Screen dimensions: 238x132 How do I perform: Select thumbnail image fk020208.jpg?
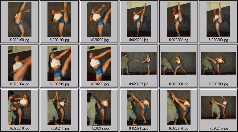pos(178,64)
